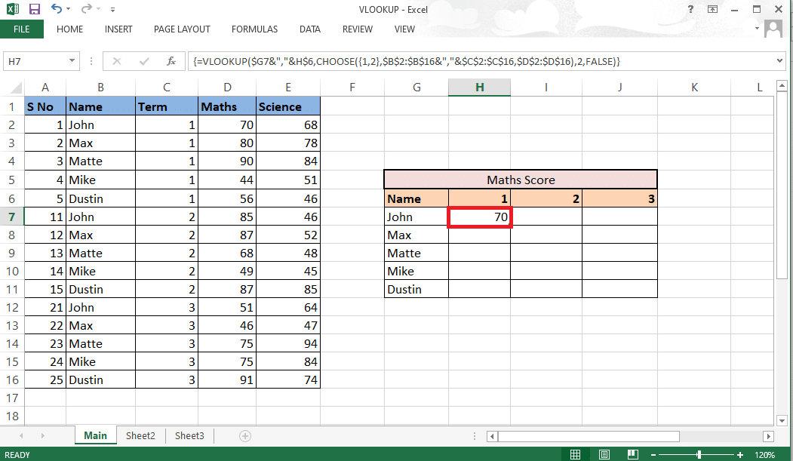Select cell H7 containing 70

(479, 217)
